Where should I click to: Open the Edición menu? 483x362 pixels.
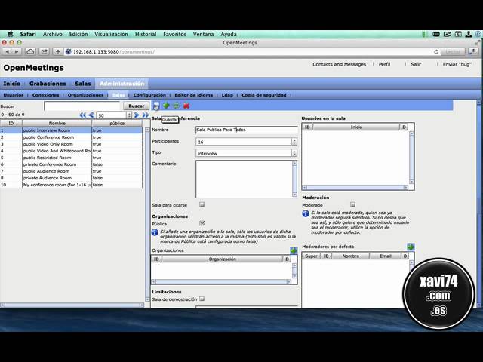pyautogui.click(x=78, y=34)
